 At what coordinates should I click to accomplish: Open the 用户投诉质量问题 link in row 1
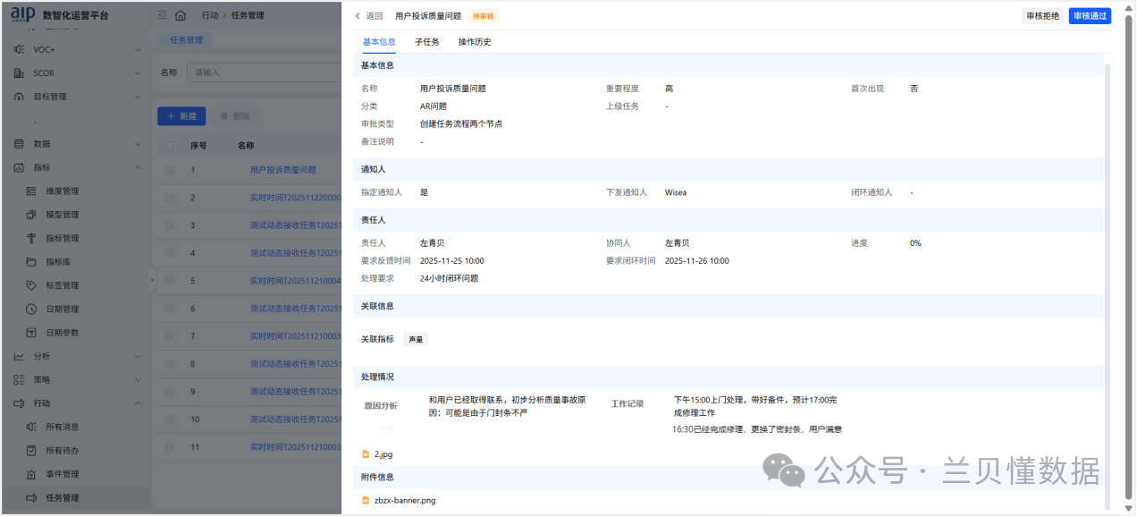[x=283, y=170]
